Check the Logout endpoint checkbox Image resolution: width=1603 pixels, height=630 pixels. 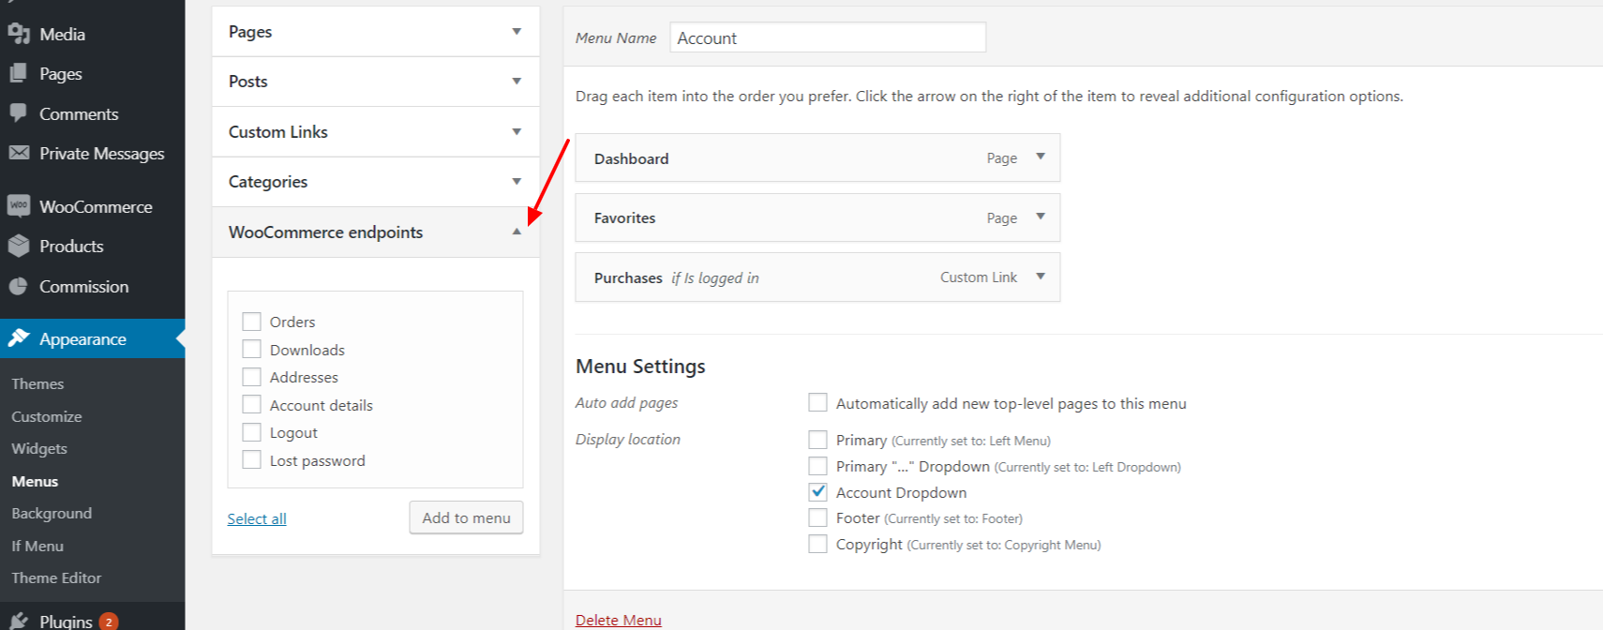251,432
